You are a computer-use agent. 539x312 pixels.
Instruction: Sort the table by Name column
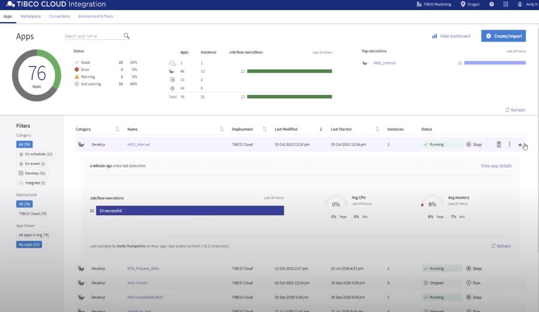(x=132, y=129)
